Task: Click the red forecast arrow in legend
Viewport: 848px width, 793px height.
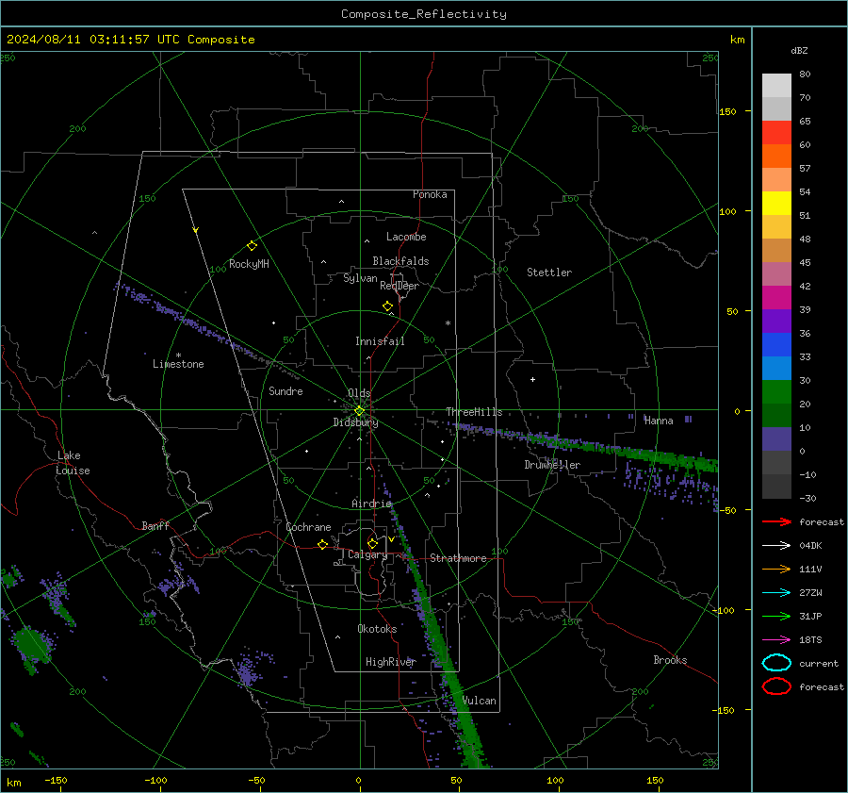Action: [776, 521]
